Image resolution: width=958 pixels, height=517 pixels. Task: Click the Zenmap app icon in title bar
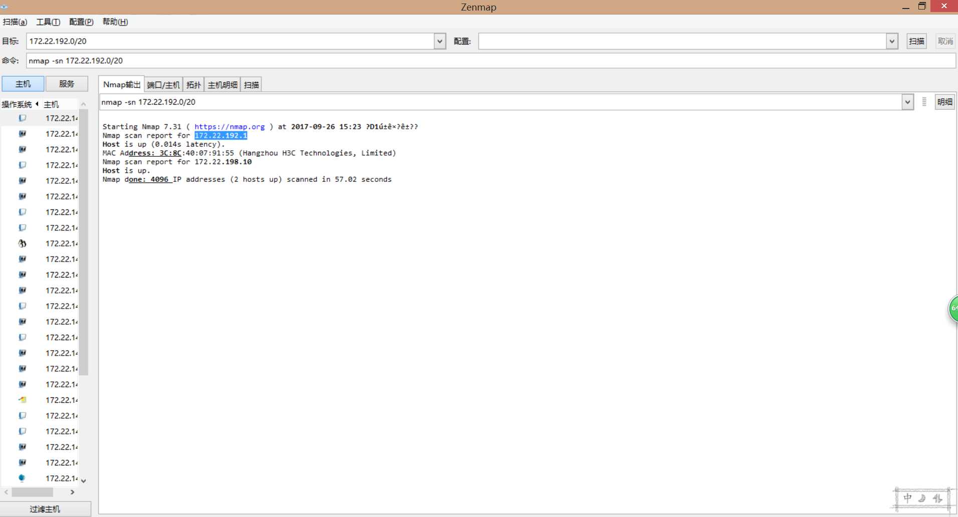[x=5, y=7]
